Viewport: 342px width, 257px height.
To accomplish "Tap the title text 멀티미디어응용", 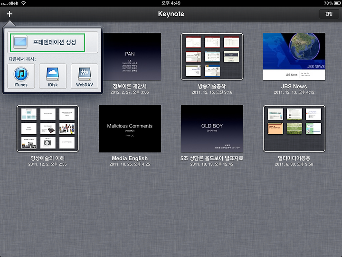I will pyautogui.click(x=294, y=158).
